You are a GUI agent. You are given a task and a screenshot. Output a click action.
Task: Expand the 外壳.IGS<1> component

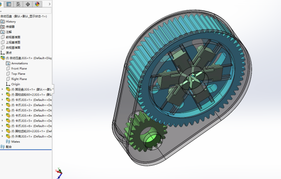(x=2, y=136)
